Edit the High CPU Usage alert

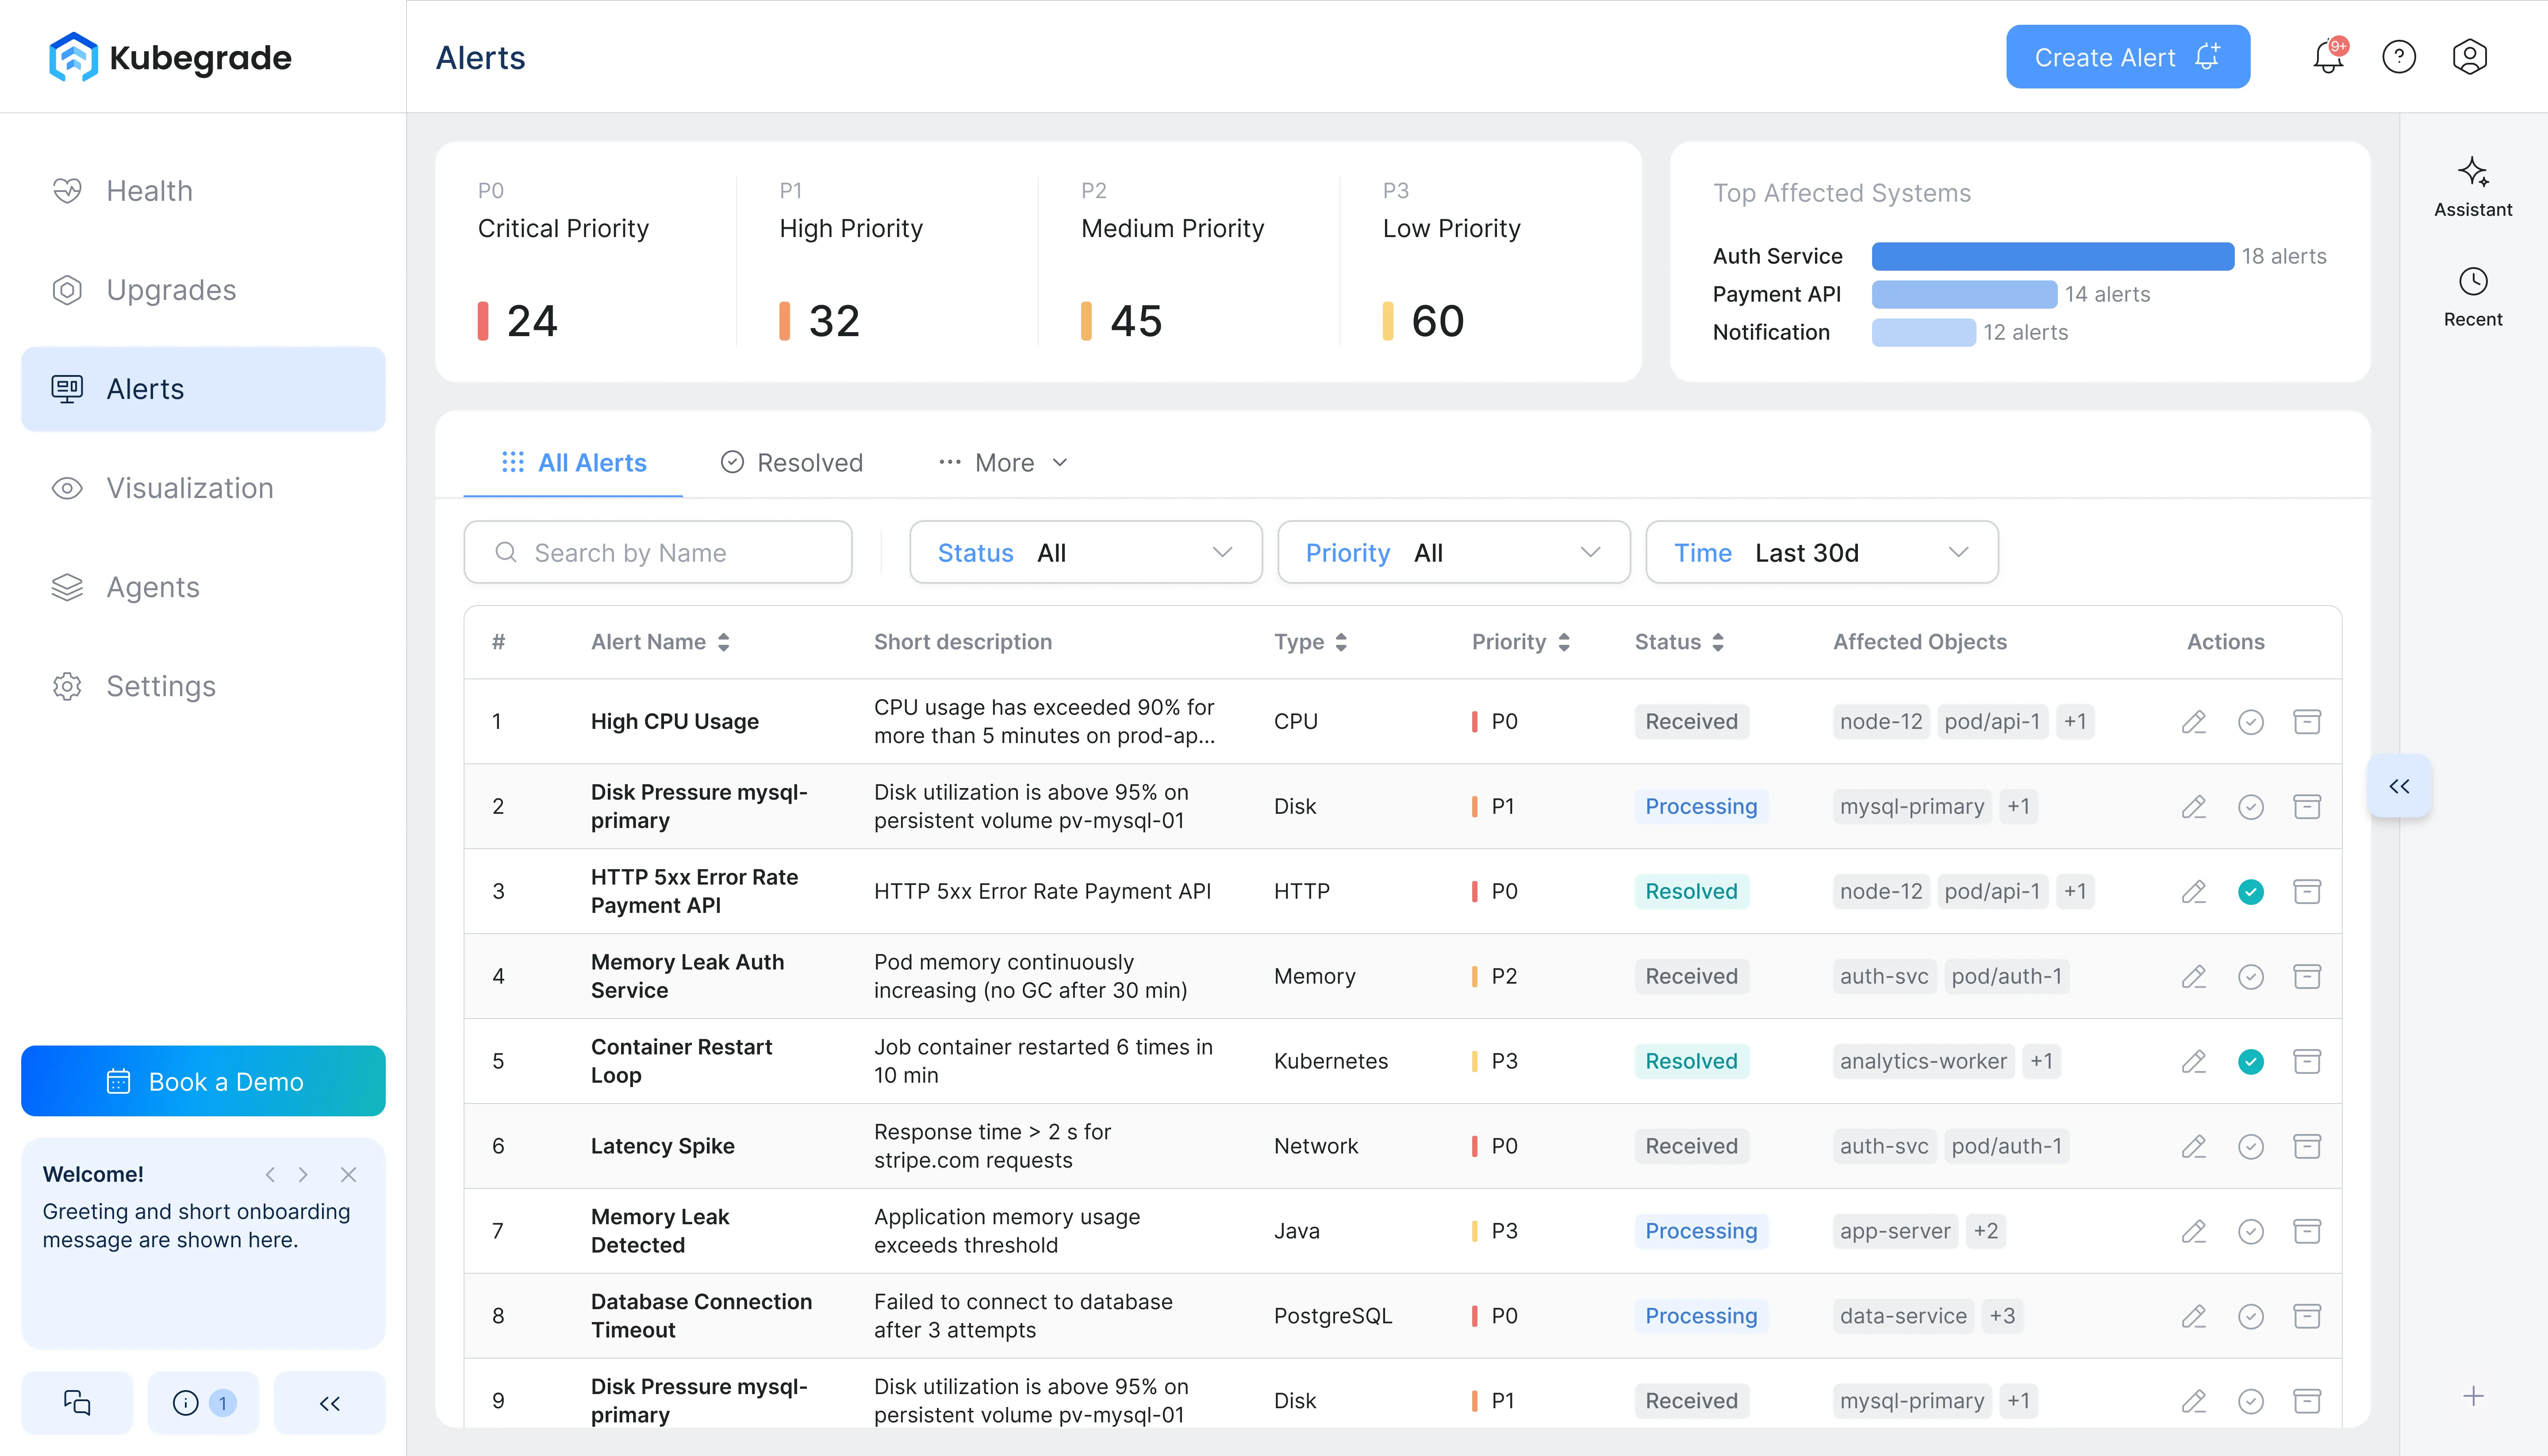(2194, 722)
